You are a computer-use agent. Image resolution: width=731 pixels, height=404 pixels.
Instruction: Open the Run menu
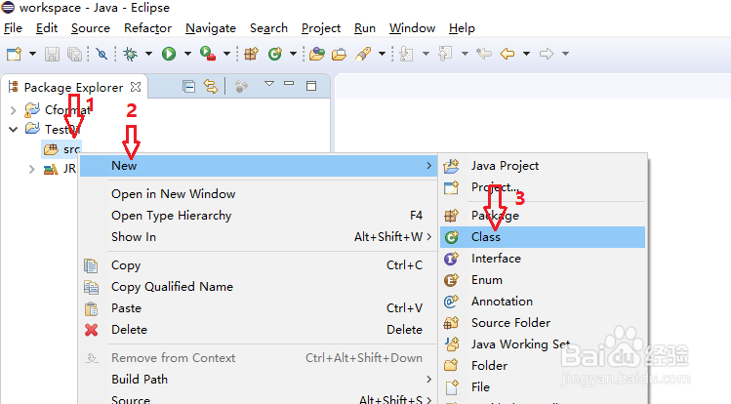[365, 28]
